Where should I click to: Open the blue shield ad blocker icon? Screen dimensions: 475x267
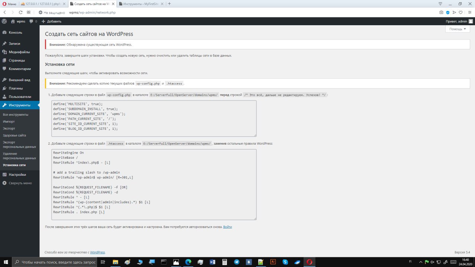448,12
